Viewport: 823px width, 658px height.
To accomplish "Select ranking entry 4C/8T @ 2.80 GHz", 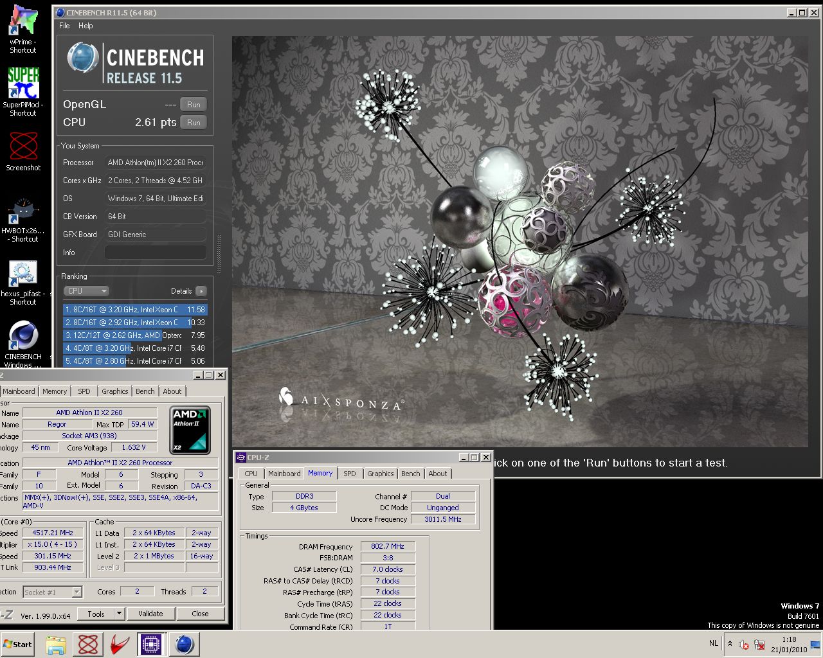I will point(135,361).
